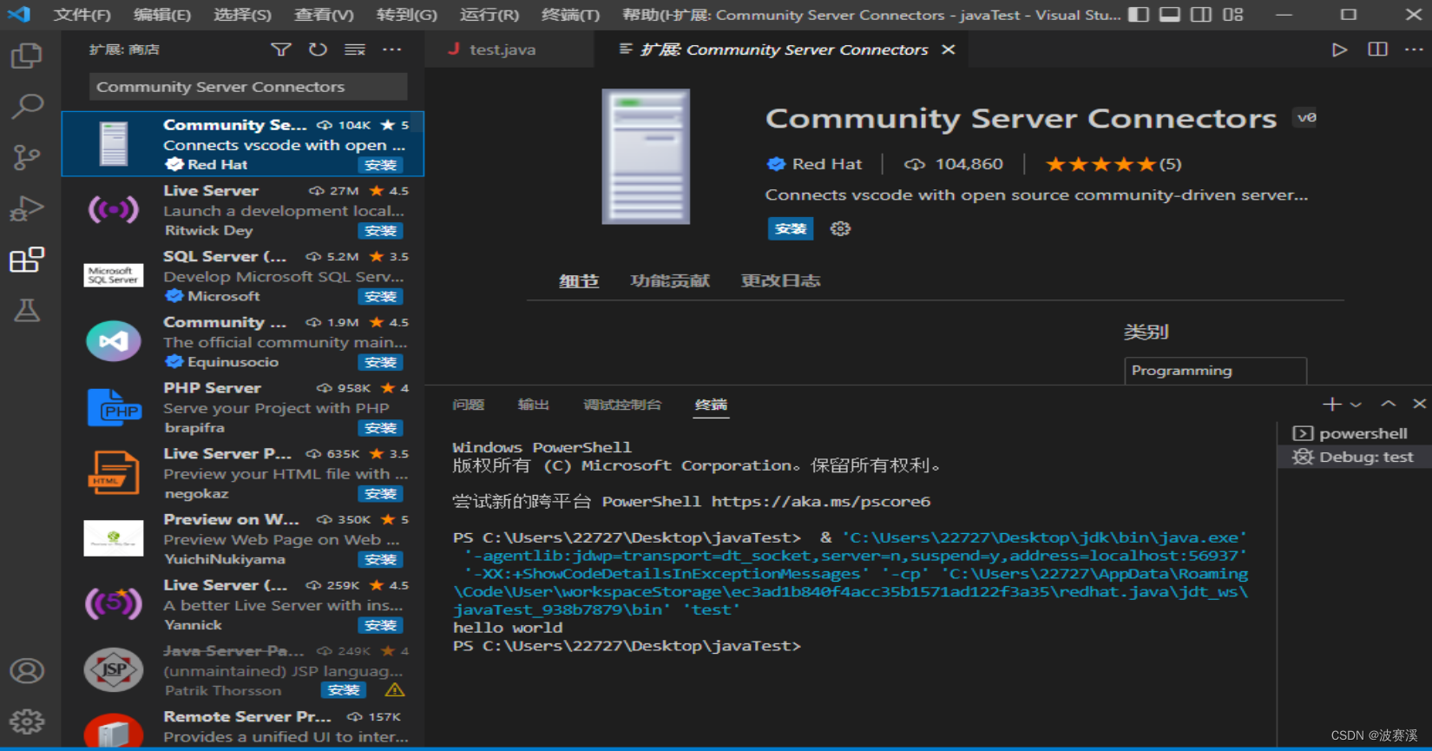Install Live Server Preview by negokaz

[380, 494]
